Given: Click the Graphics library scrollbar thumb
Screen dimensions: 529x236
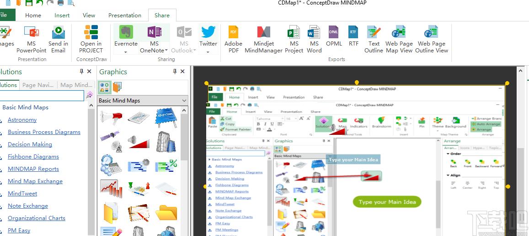Looking at the screenshot, I should click(184, 138).
